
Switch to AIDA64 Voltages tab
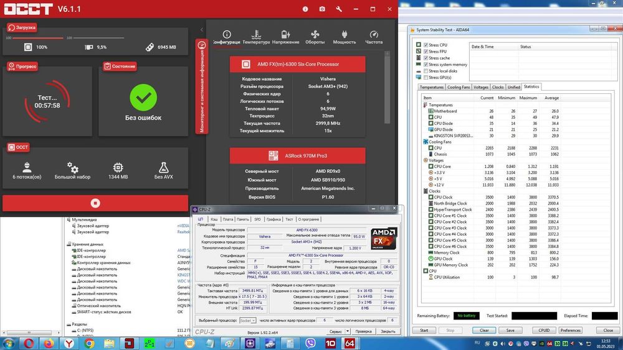[x=481, y=87]
